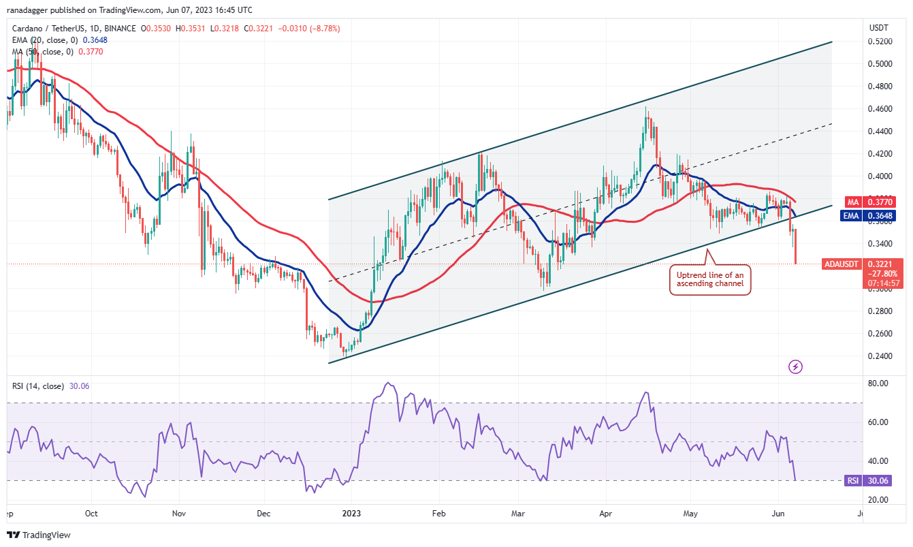The image size is (913, 547).
Task: Click the purple lightning bolt icon
Action: point(795,367)
